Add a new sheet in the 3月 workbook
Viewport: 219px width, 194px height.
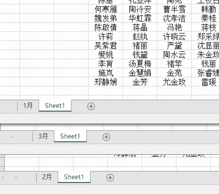[x=106, y=137]
